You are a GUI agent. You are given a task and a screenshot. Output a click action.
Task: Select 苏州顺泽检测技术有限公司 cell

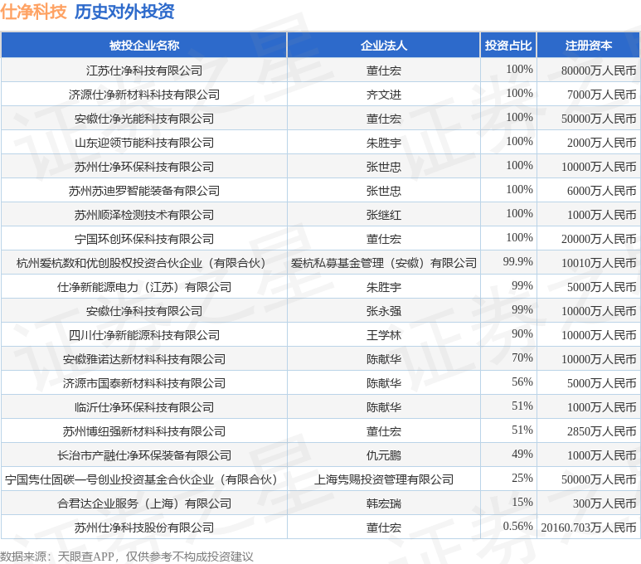(x=144, y=215)
